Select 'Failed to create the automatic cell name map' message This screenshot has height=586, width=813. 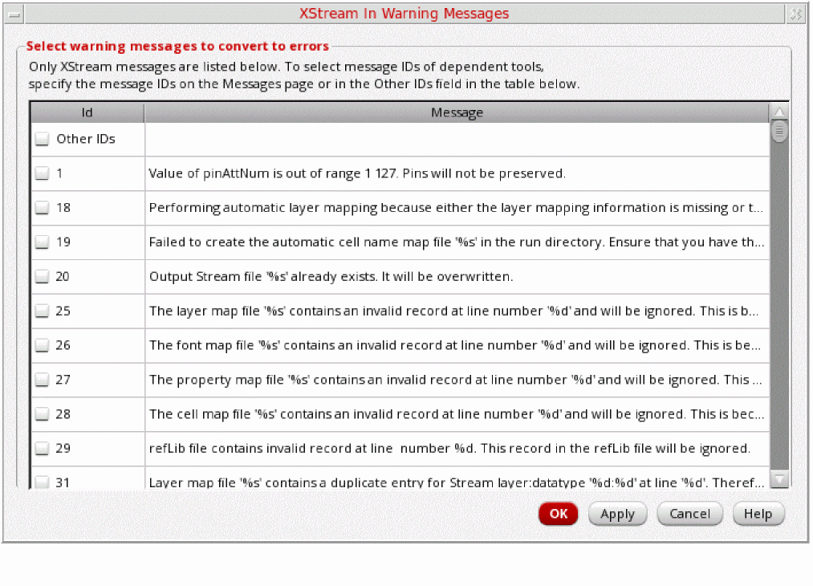457,242
